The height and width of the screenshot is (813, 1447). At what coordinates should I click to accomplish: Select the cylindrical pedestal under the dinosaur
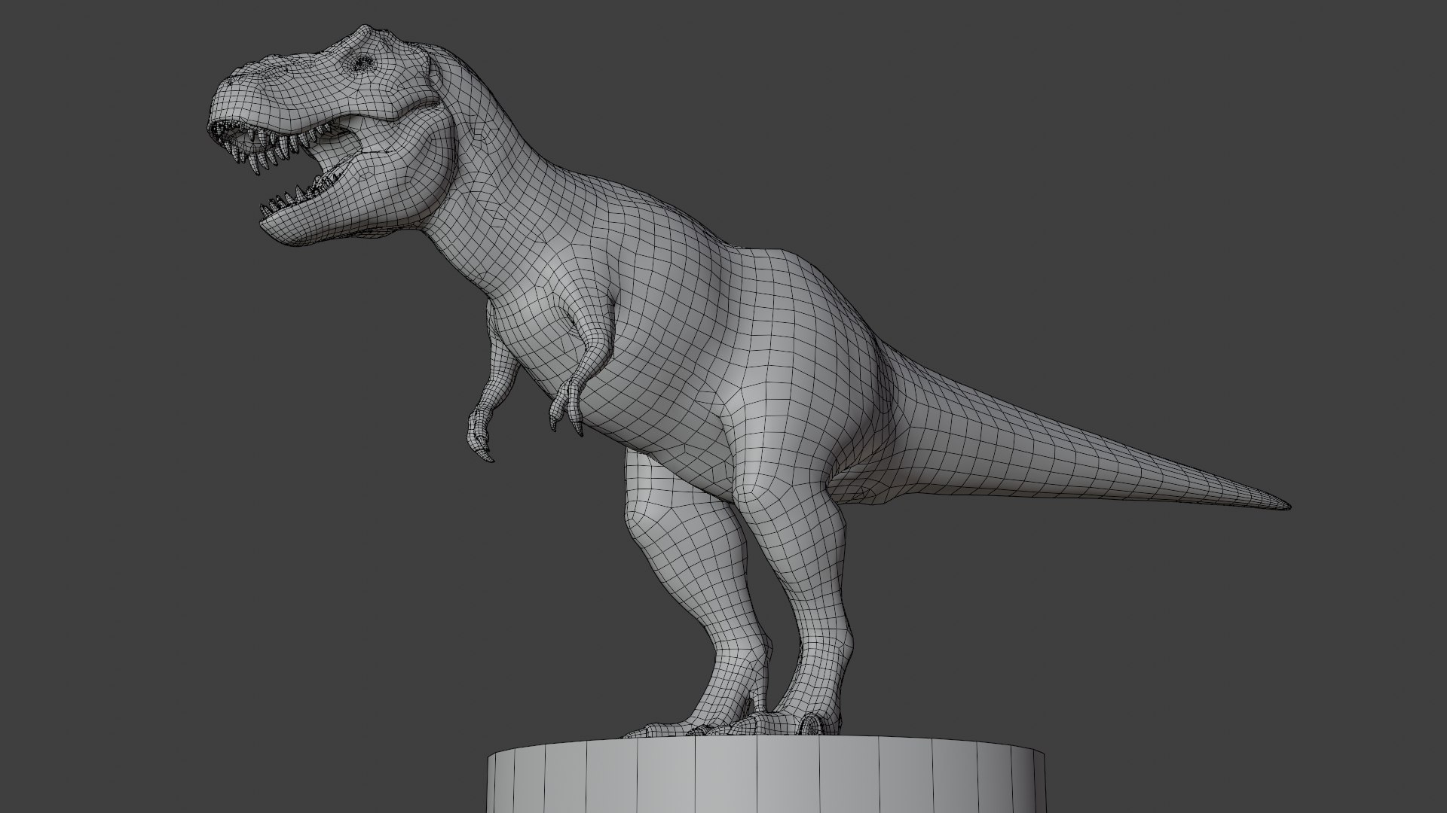point(766,775)
